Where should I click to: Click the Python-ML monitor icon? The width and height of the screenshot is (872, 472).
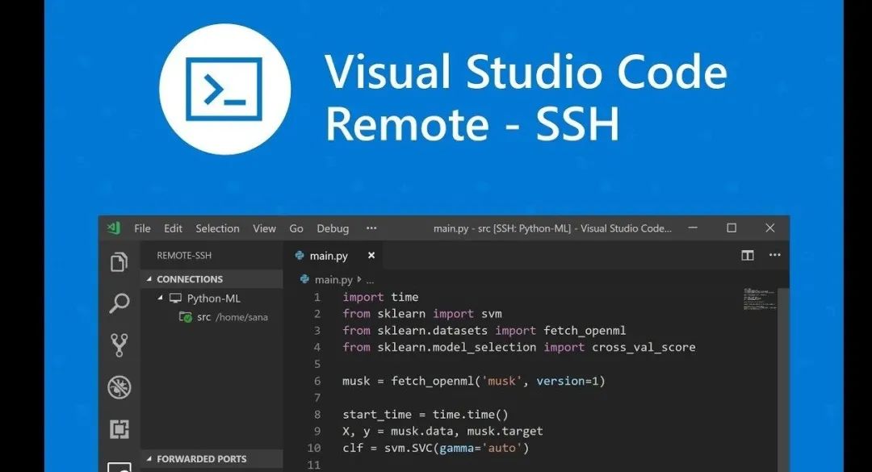pos(176,298)
